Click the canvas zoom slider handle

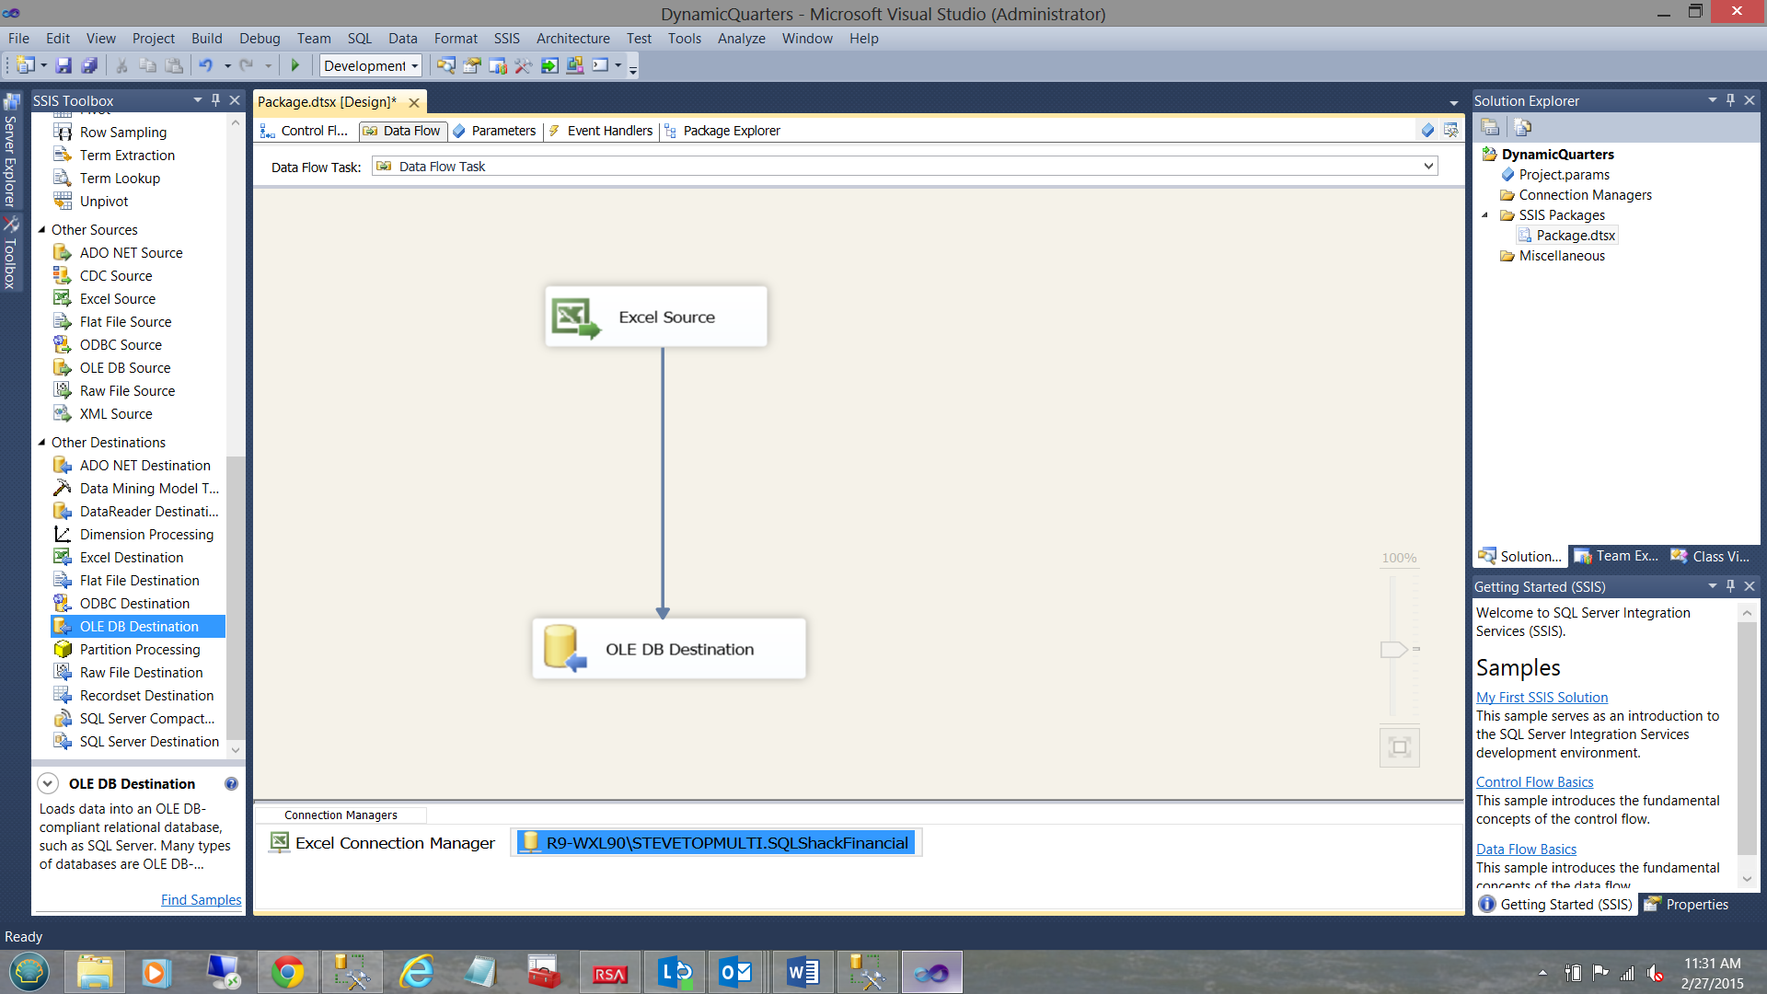[1393, 650]
